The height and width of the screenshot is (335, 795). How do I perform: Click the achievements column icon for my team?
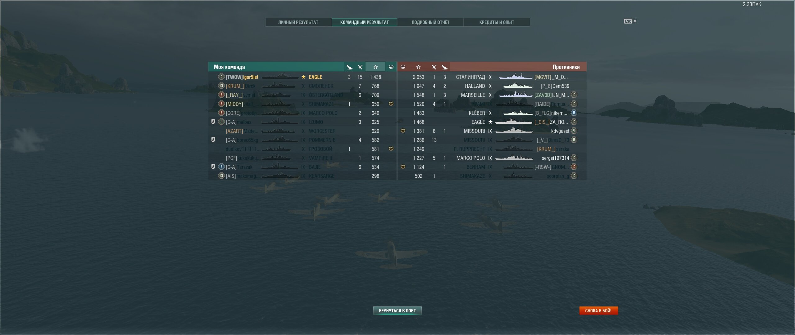(391, 67)
